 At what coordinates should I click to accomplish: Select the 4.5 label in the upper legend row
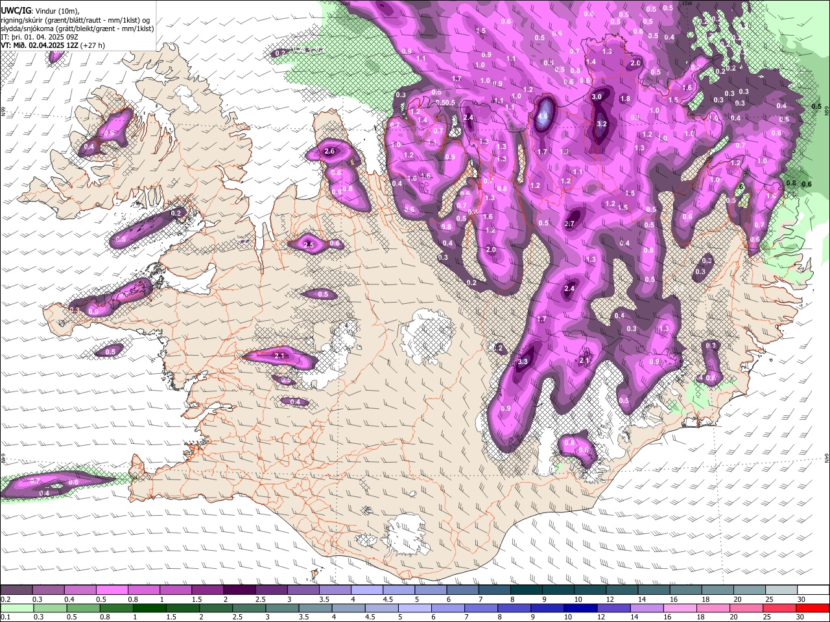(x=388, y=599)
